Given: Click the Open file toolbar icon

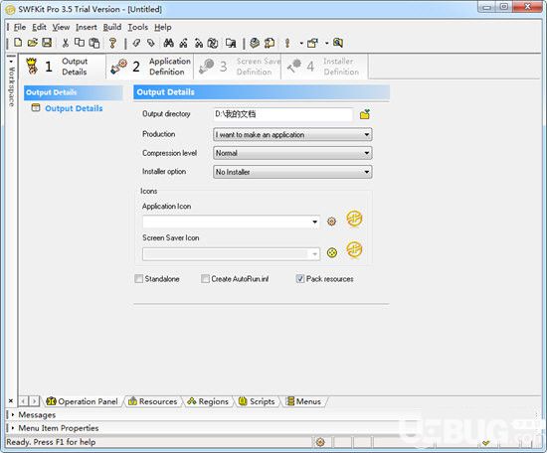Looking at the screenshot, I should [33, 43].
